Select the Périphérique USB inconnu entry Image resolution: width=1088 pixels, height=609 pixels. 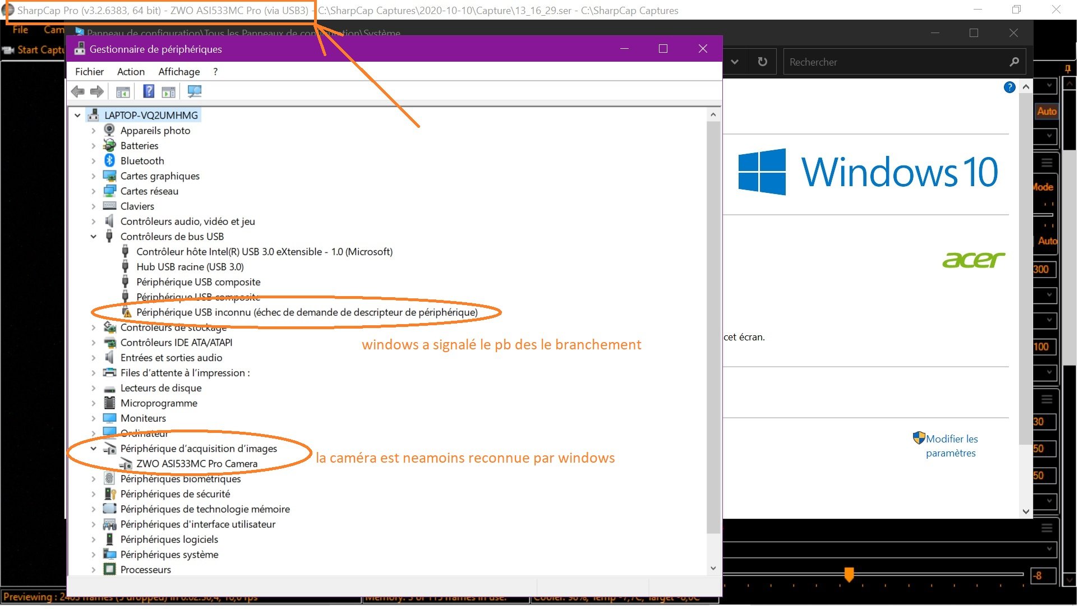pos(307,312)
